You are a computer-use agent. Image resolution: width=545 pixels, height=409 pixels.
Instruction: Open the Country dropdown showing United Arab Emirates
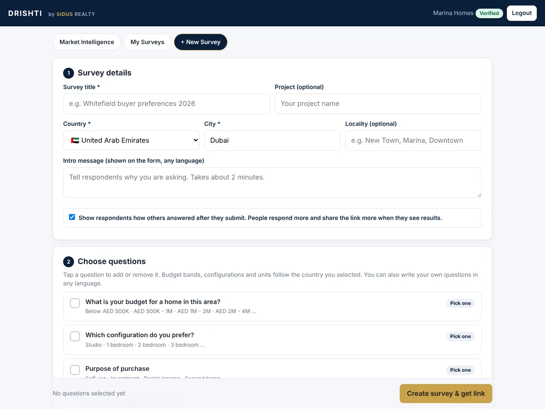pyautogui.click(x=131, y=140)
